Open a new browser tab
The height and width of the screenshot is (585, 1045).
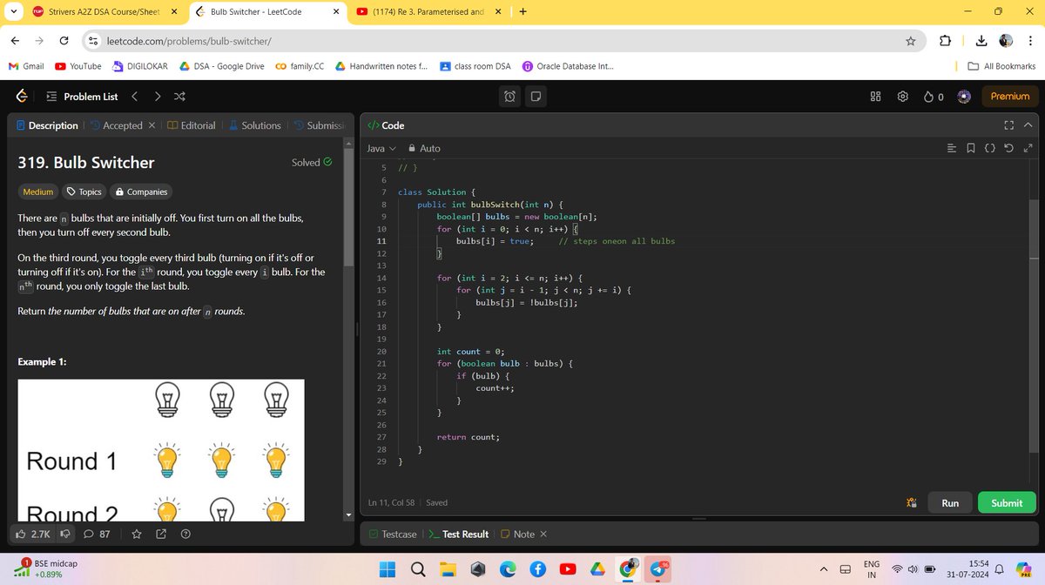(x=523, y=12)
